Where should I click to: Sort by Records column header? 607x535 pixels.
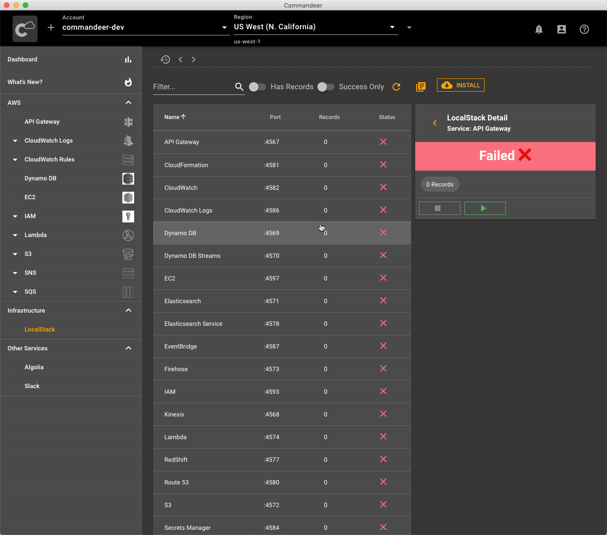(x=329, y=117)
